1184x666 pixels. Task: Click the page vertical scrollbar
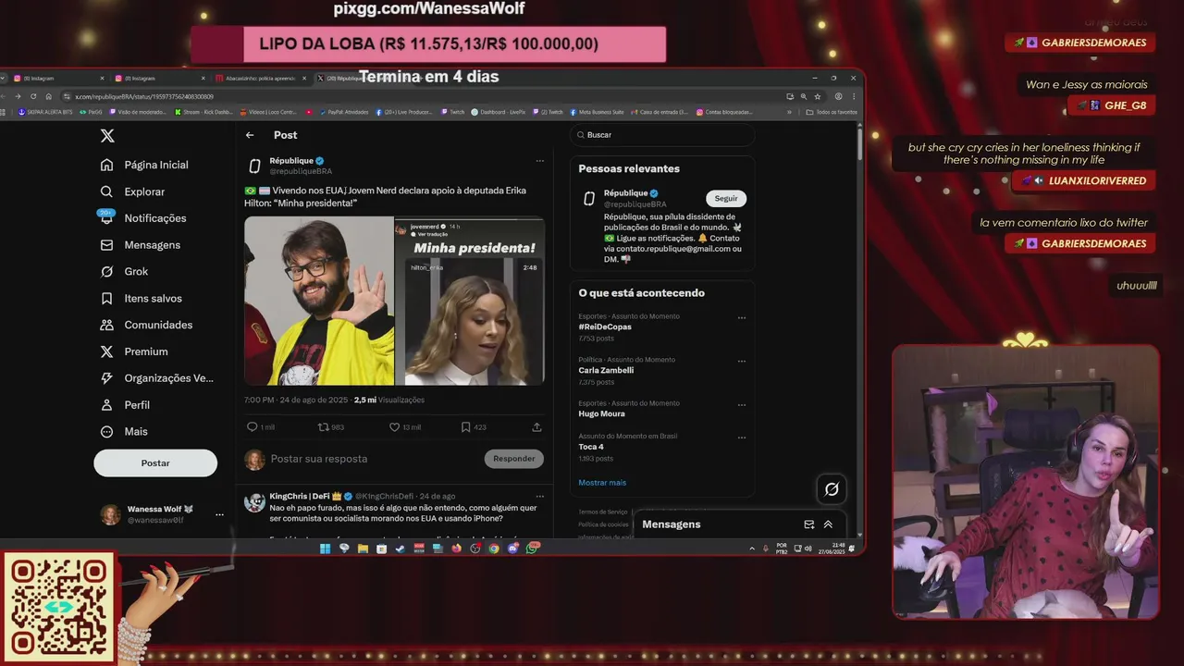coord(859,145)
